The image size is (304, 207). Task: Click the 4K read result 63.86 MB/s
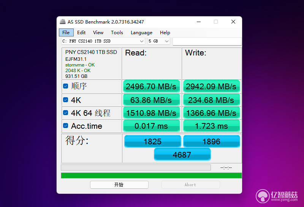tap(151, 100)
